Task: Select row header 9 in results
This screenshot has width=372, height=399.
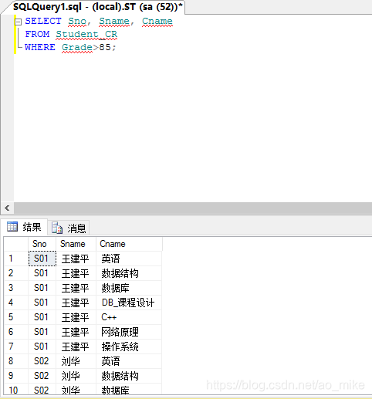Action: pos(16,376)
